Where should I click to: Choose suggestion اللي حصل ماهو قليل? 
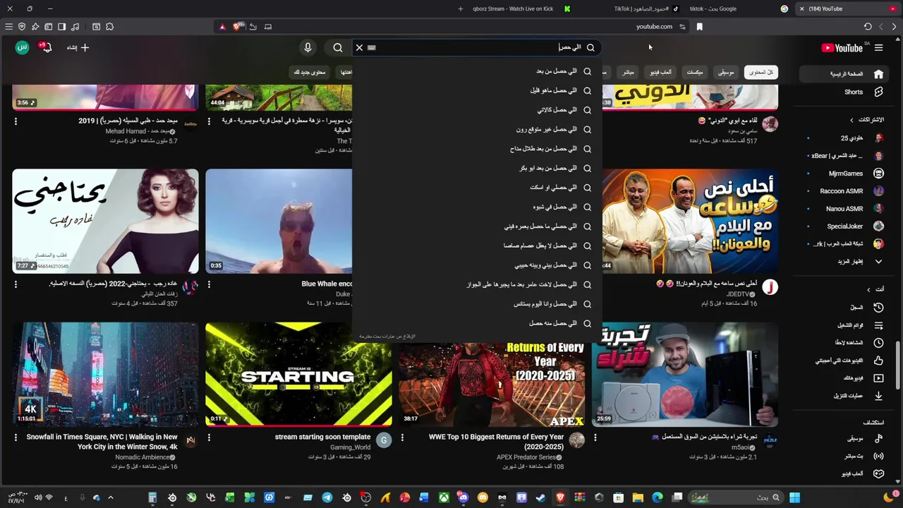(478, 90)
